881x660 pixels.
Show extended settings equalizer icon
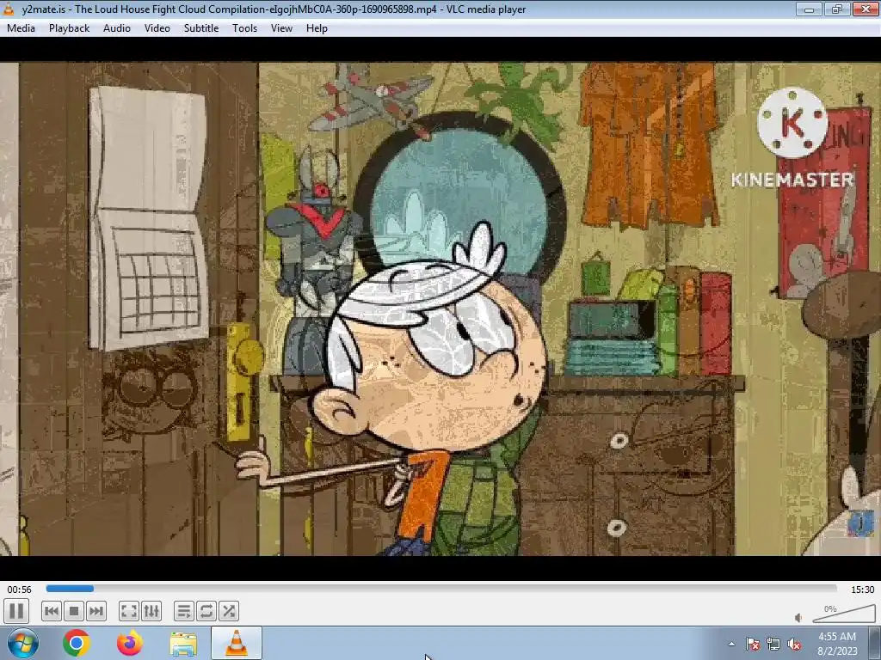[x=151, y=611]
